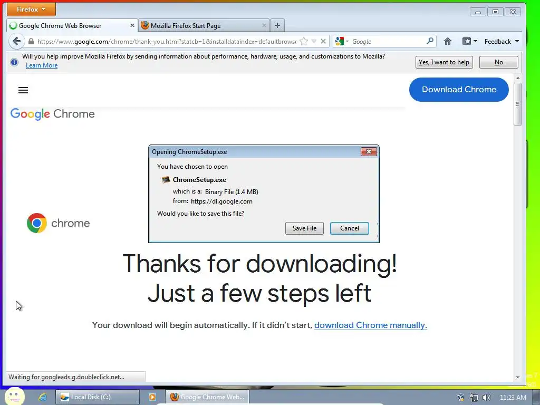
Task: Click 'Thanks for downloading!' heading
Action: click(x=260, y=264)
